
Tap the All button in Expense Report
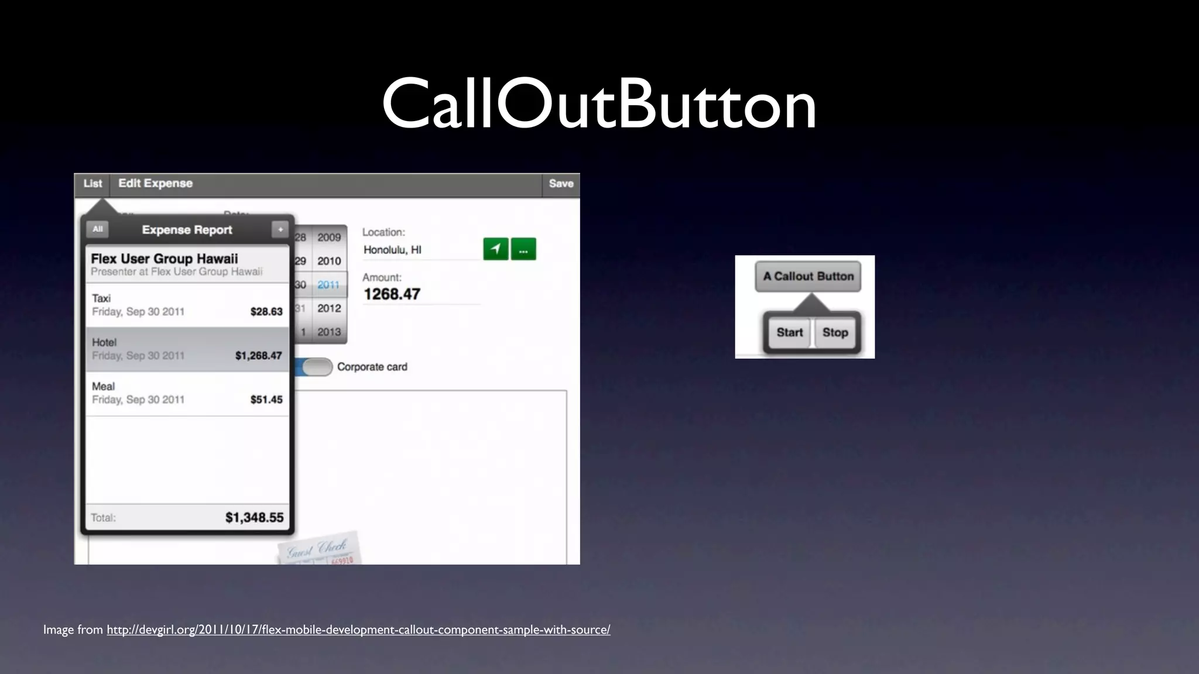(97, 229)
